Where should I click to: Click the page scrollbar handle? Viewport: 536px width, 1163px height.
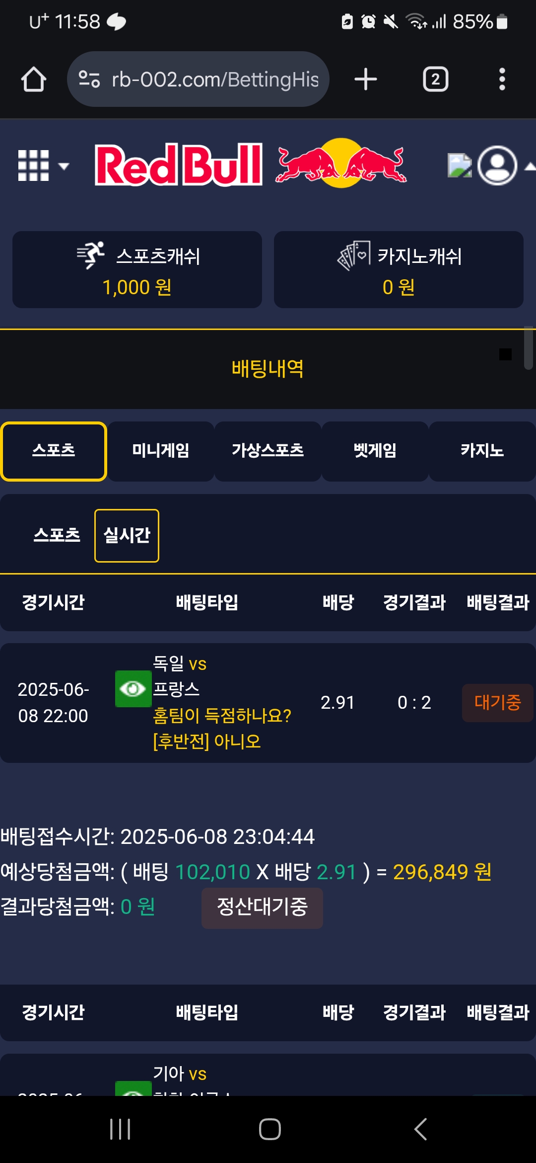click(529, 348)
